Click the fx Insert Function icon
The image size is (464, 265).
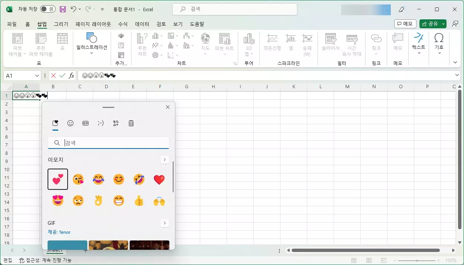point(71,76)
